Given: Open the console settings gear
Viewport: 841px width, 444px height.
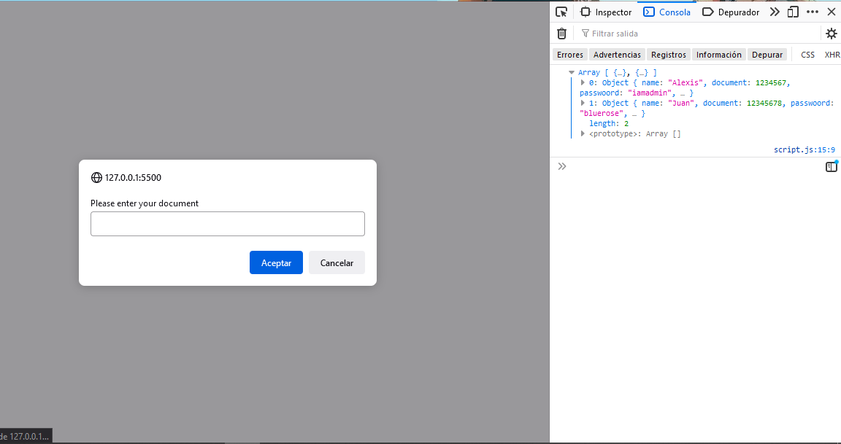Looking at the screenshot, I should pyautogui.click(x=831, y=33).
